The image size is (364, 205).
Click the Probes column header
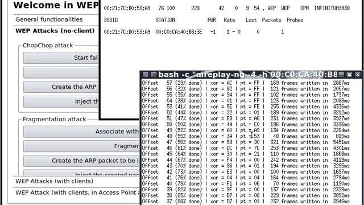(x=295, y=20)
